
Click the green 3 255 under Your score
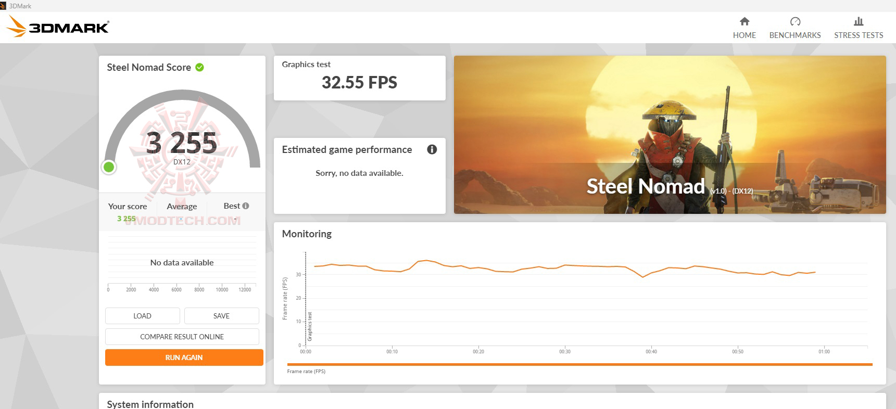click(x=127, y=219)
